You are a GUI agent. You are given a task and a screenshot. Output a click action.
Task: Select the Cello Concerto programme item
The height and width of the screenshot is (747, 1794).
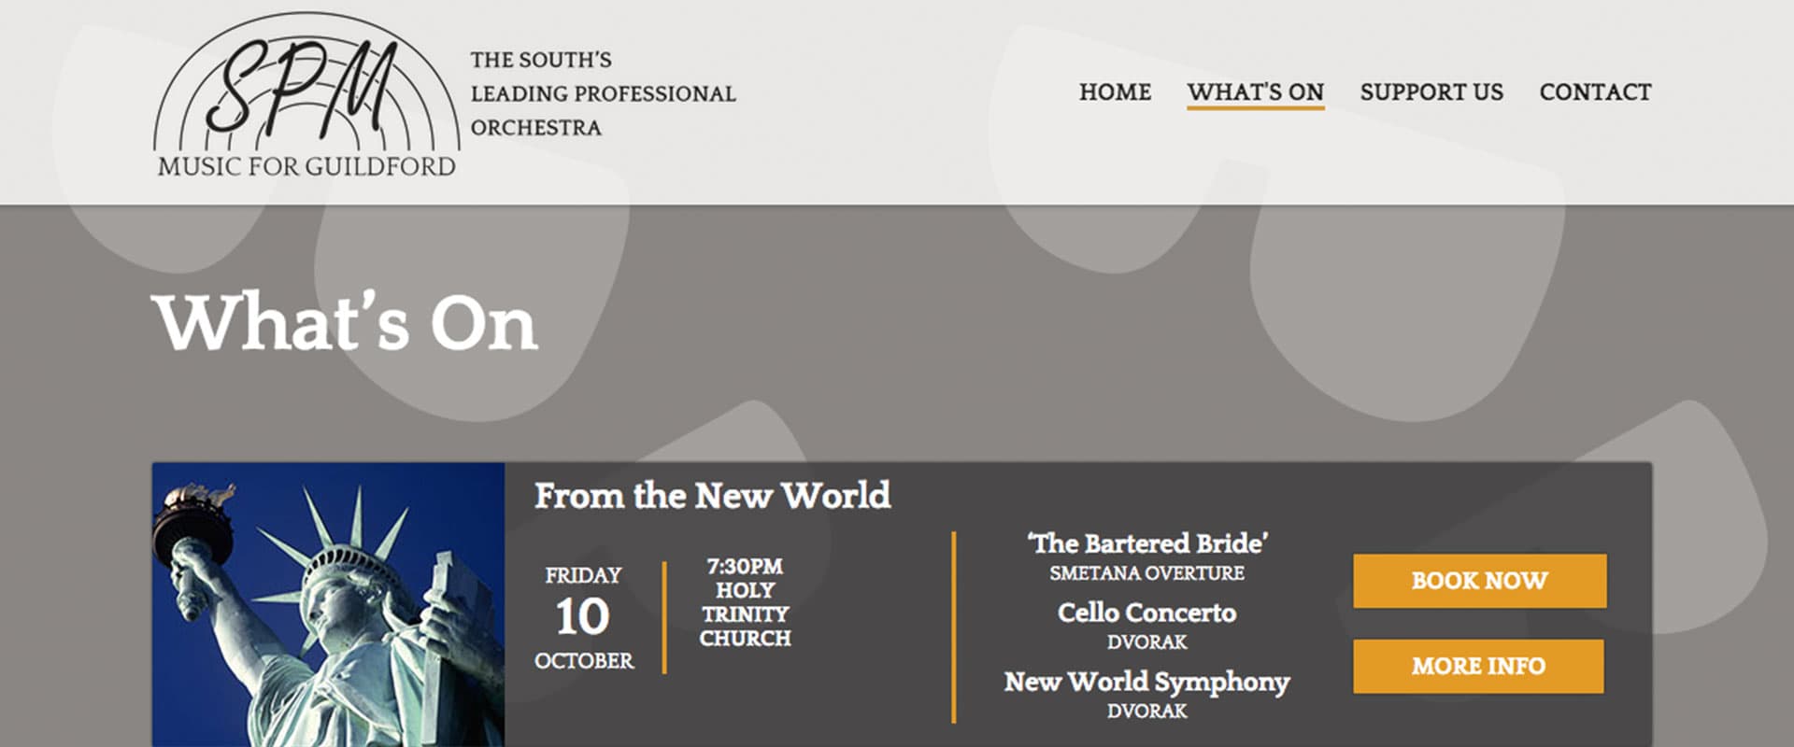1146,613
